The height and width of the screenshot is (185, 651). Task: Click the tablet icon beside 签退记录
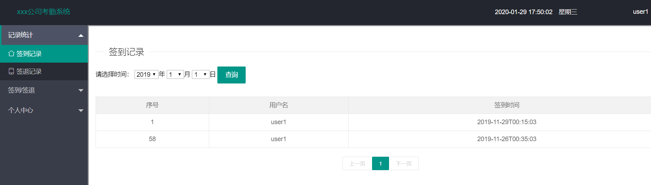click(x=11, y=71)
